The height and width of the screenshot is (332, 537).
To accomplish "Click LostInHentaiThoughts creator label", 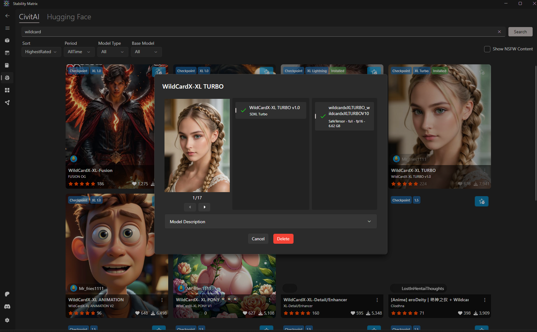I will [423, 288].
